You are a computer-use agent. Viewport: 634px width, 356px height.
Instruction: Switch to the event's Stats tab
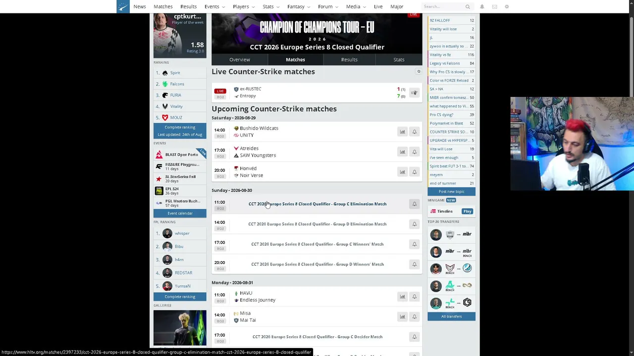[x=399, y=59]
